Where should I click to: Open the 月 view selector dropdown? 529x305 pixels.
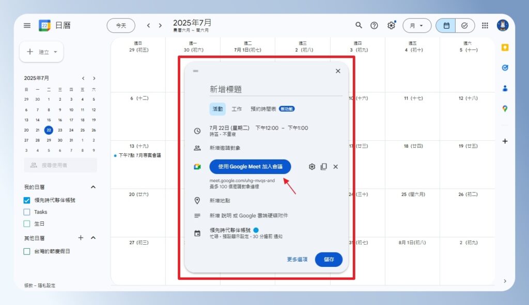(417, 26)
